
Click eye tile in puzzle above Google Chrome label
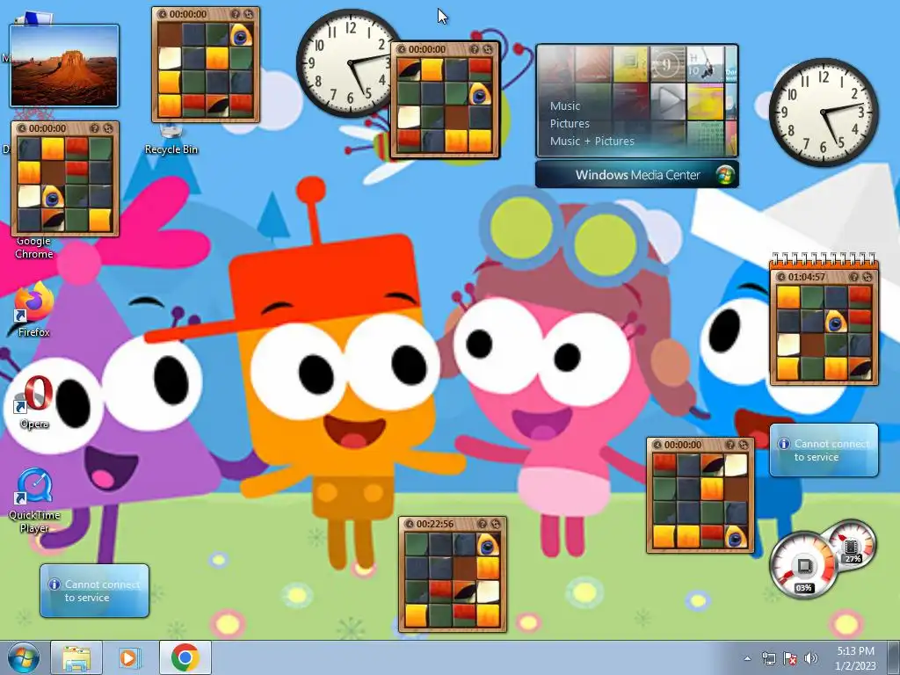pos(52,196)
